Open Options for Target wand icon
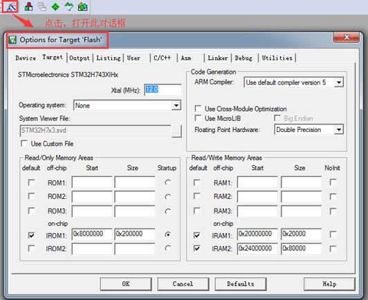This screenshot has height=300, width=368. 10,7
